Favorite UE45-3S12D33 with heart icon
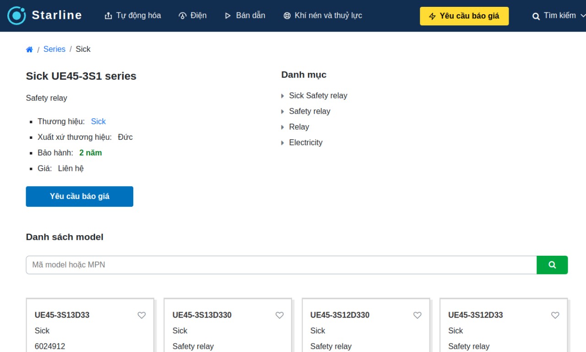 tap(555, 315)
